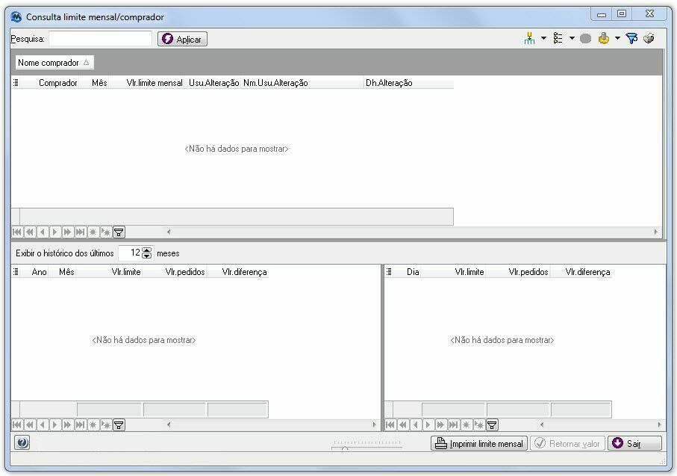Click left arrow of top grid horizontal scrollbar
This screenshot has width=677, height=476.
click(x=169, y=232)
